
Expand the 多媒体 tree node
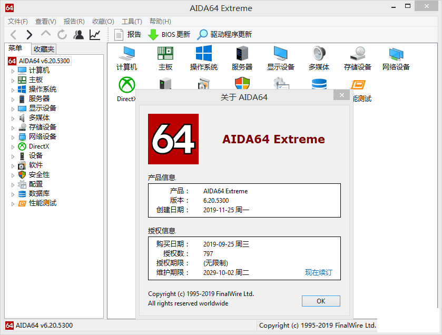pyautogui.click(x=13, y=119)
